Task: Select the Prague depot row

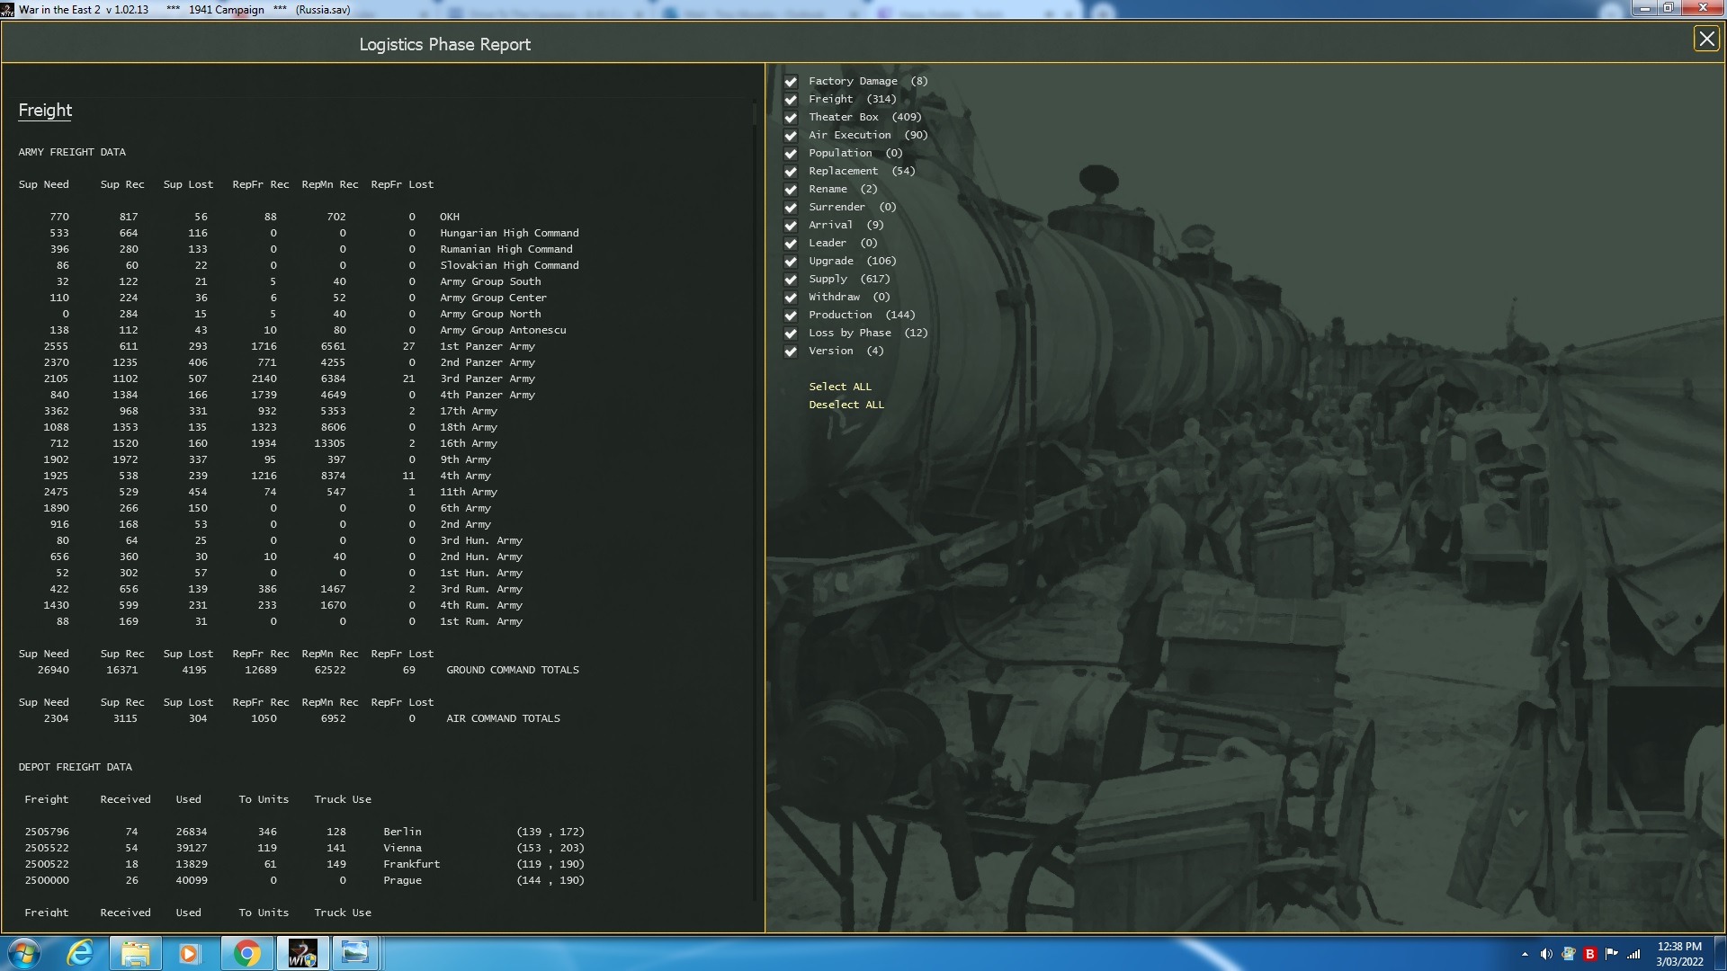Action: [x=304, y=880]
